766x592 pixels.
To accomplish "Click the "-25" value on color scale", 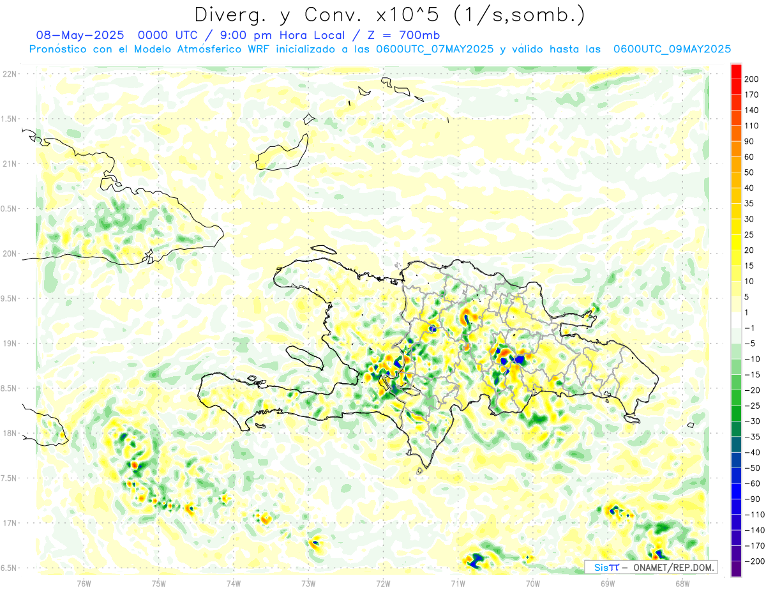I will pos(752,406).
